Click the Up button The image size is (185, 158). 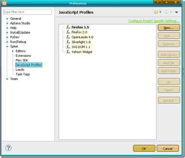pos(169,81)
